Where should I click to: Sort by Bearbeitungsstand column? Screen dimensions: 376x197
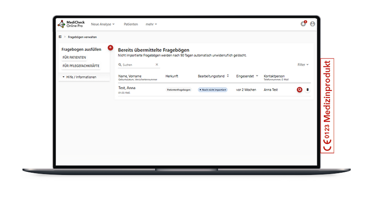tap(213, 76)
